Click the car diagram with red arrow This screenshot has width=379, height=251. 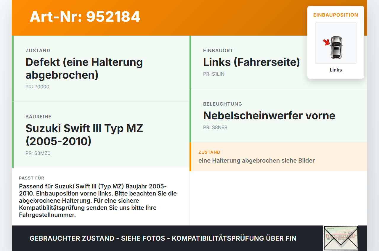tap(336, 43)
